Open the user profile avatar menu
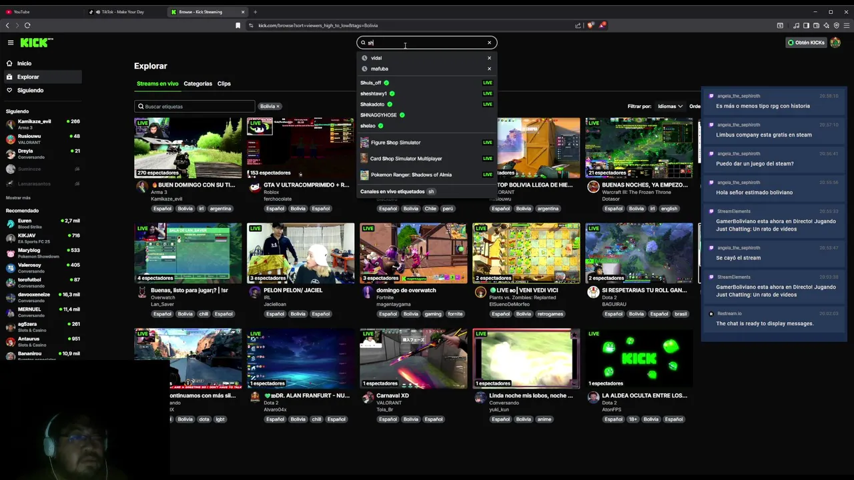854x480 pixels. click(x=835, y=43)
